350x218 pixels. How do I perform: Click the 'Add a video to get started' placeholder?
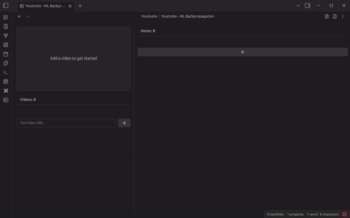pos(73,59)
